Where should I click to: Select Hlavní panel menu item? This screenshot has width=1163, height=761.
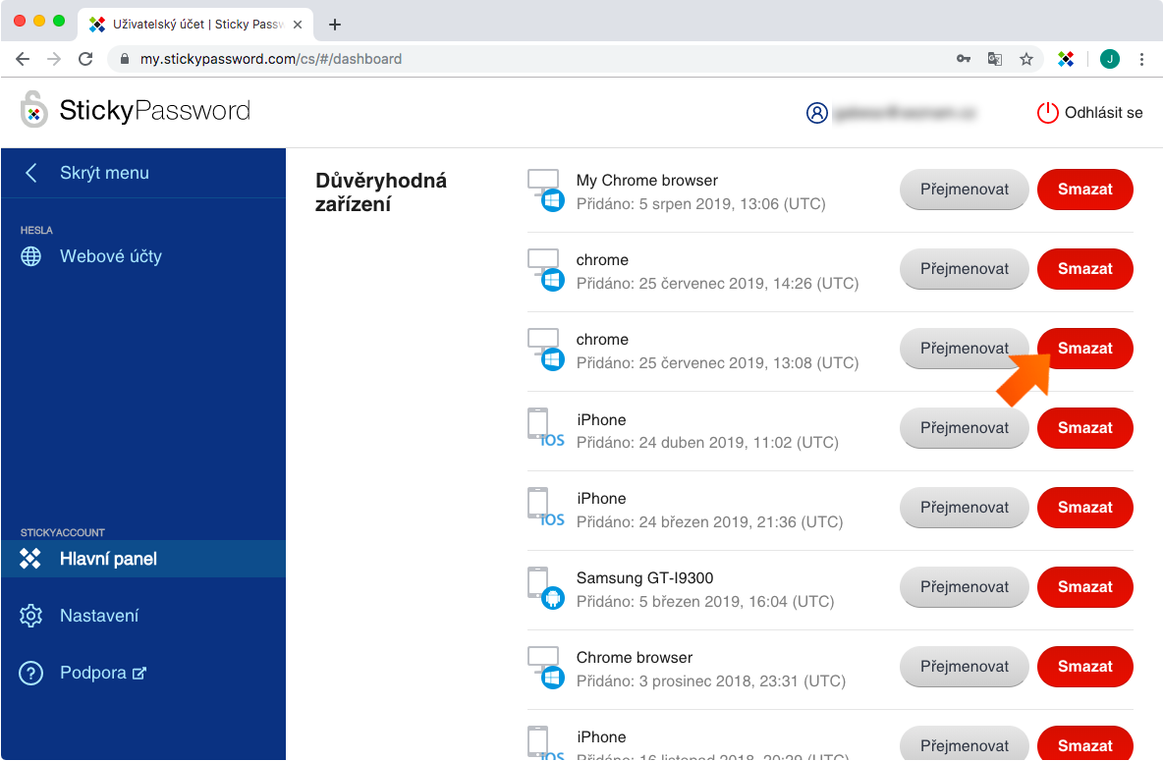[x=143, y=559]
